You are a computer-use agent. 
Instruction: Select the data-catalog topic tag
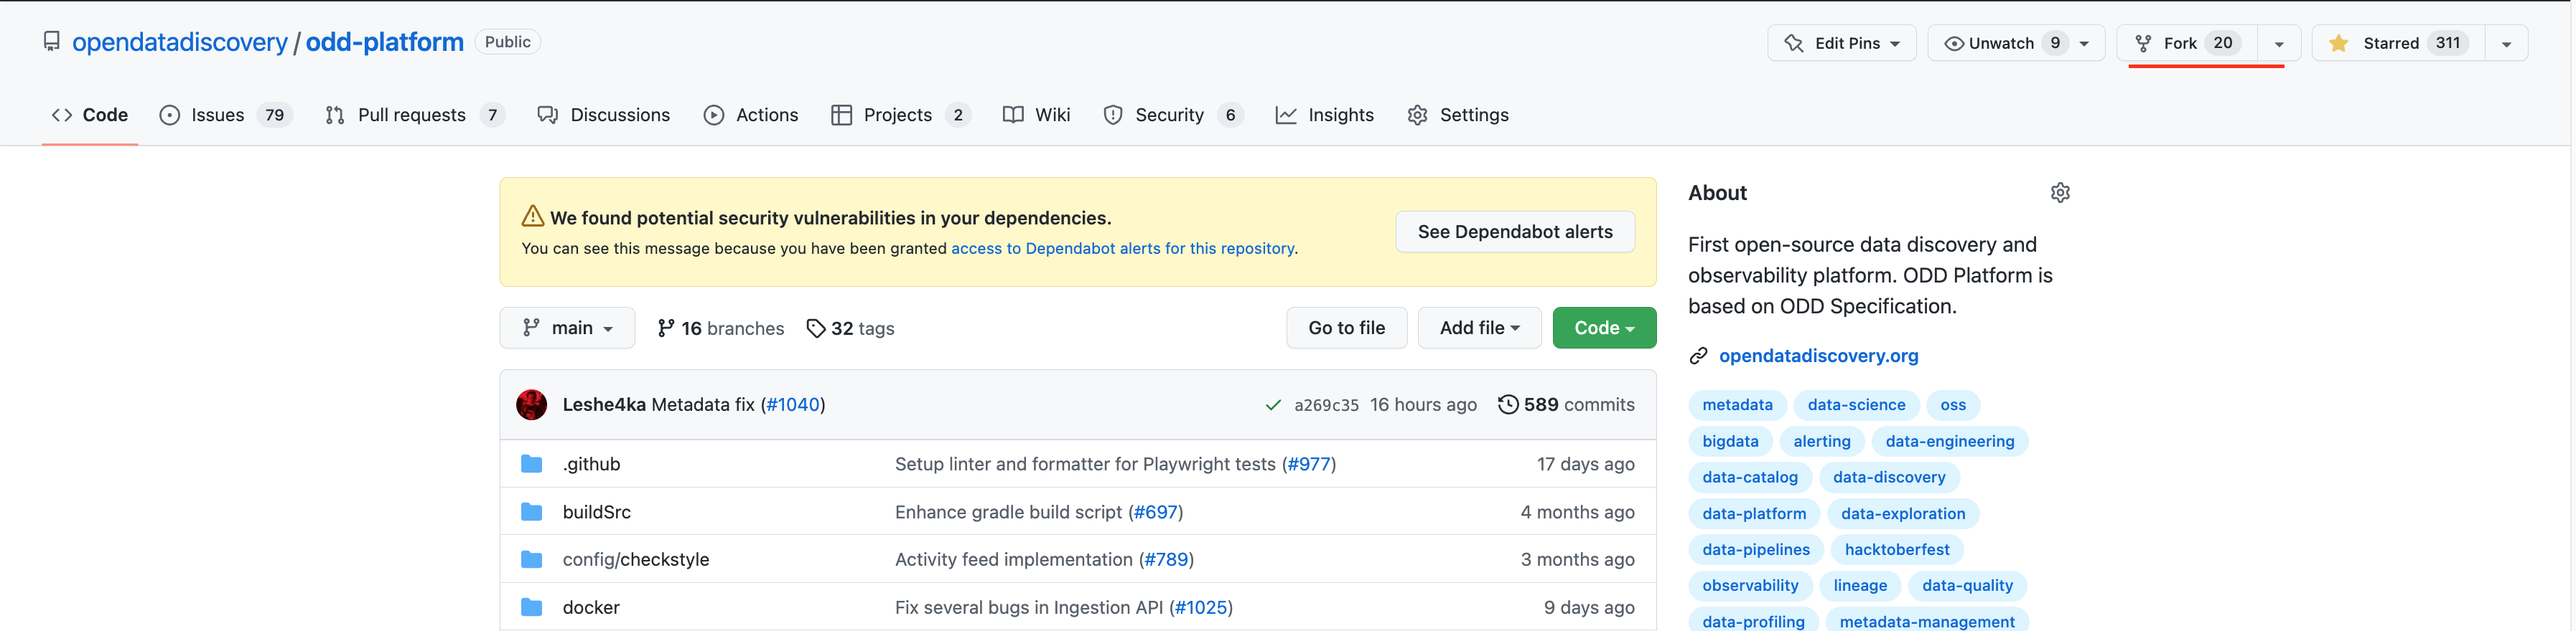click(1749, 478)
